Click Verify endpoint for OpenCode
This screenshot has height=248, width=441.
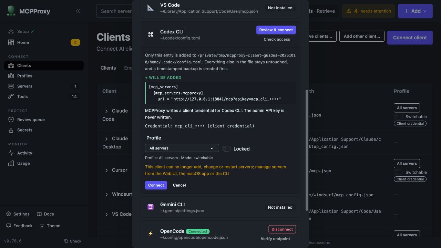pyautogui.click(x=275, y=239)
